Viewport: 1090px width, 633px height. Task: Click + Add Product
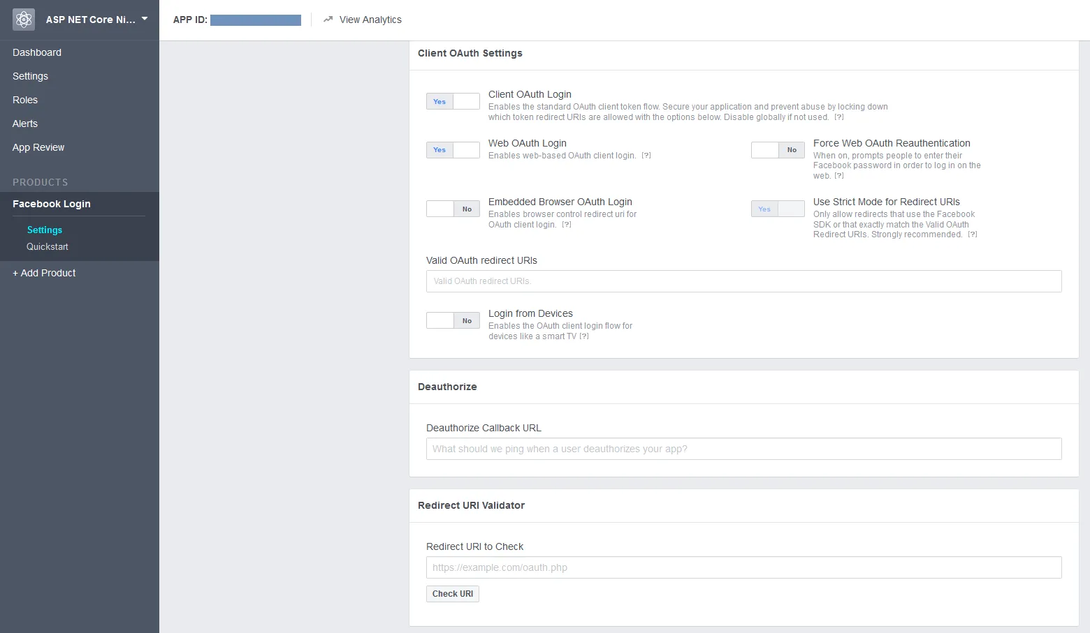coord(44,273)
